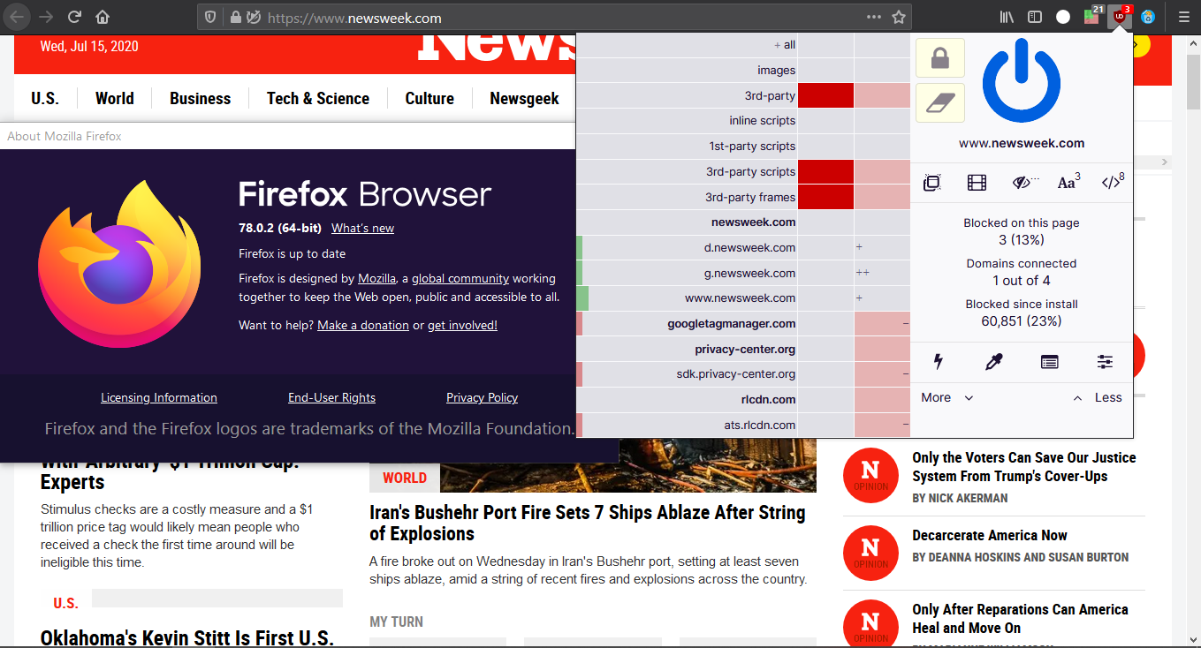Open the autoplay-blocked permission icon in address bar
Image resolution: width=1201 pixels, height=648 pixels.
253,17
